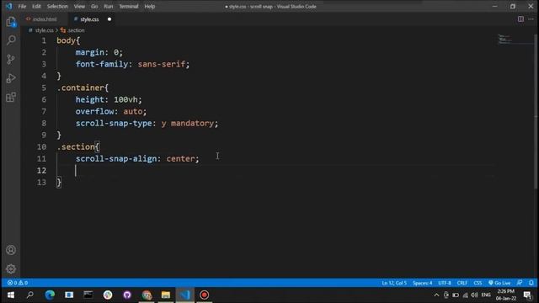Click .section breadcrumb item
539x303 pixels.
coord(76,30)
